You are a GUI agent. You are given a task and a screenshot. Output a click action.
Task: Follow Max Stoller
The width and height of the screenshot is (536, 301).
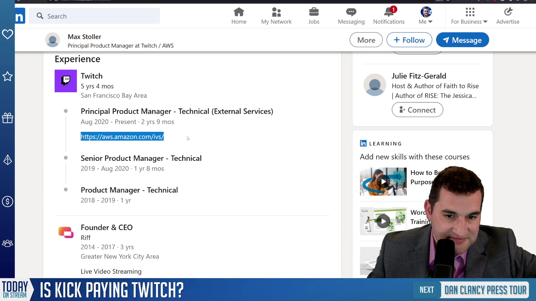409,40
